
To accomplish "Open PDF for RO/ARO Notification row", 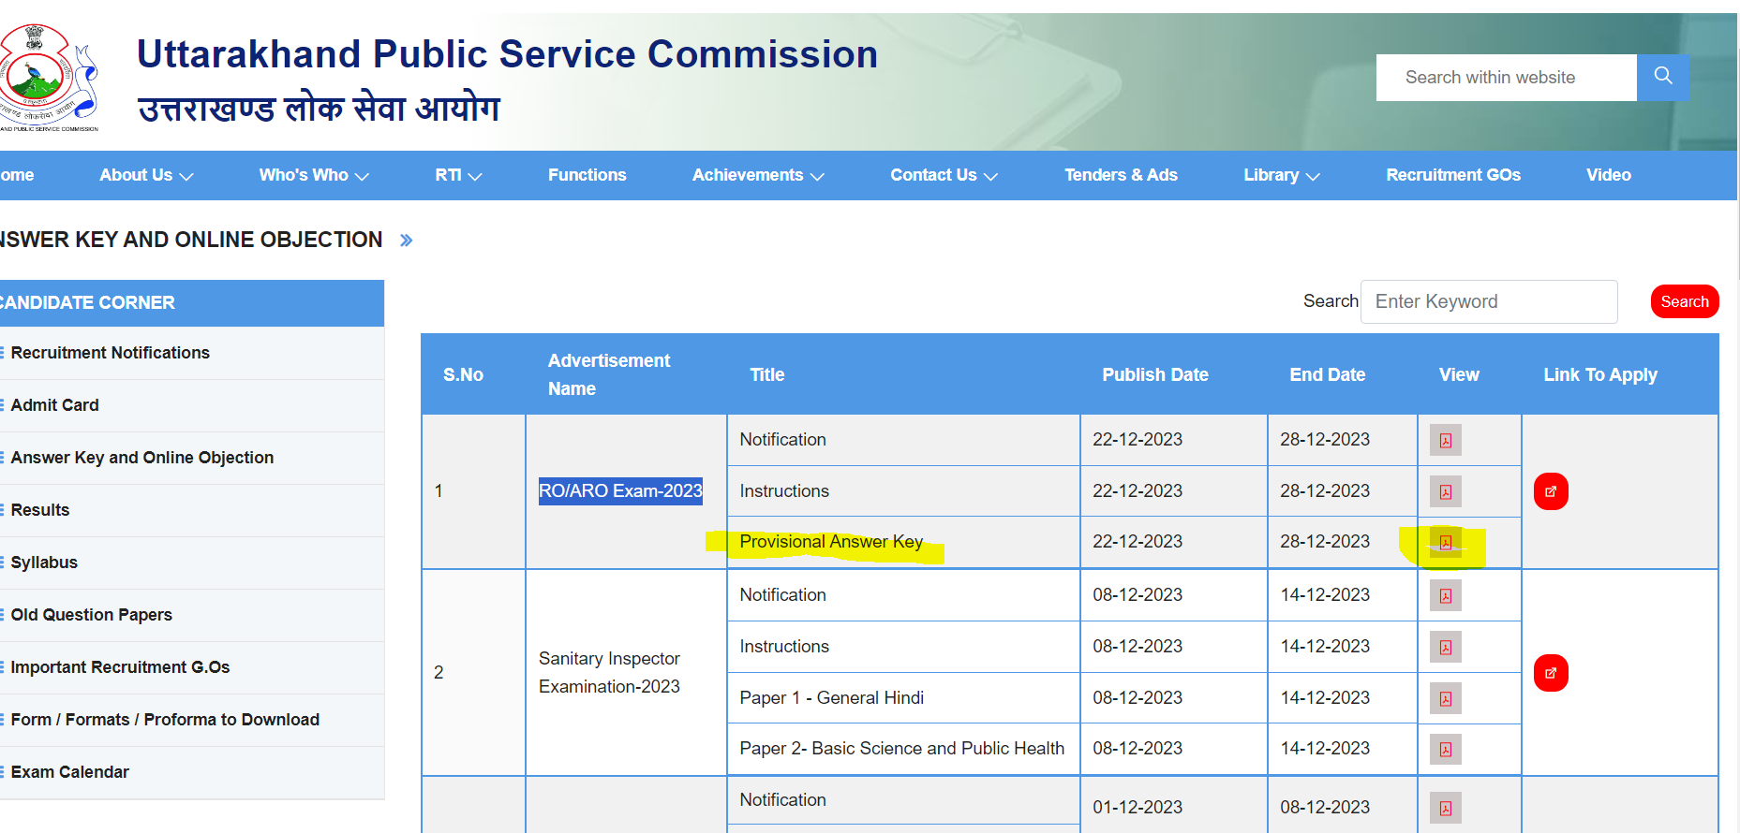I will 1446,440.
